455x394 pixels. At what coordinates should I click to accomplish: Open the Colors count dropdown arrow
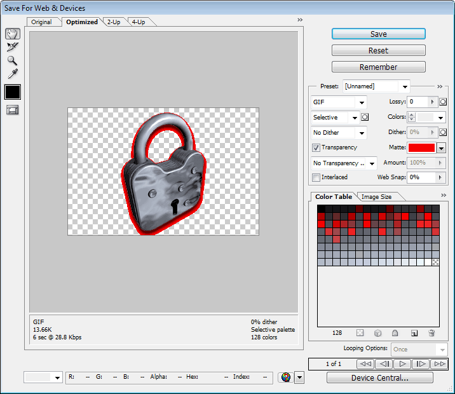pyautogui.click(x=440, y=118)
